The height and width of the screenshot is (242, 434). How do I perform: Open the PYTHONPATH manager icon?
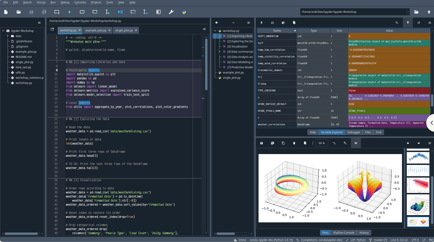coord(184,12)
